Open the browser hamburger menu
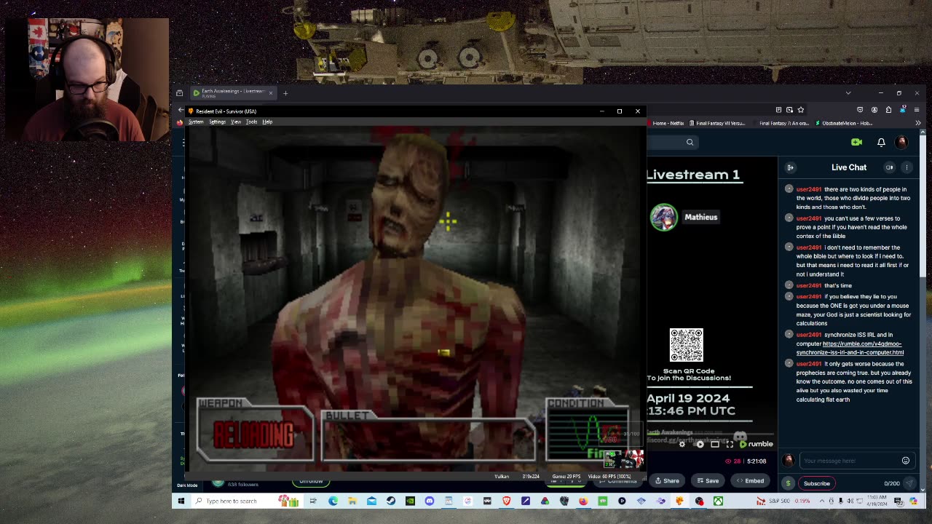Screen dimensions: 932x524 pyautogui.click(x=917, y=110)
